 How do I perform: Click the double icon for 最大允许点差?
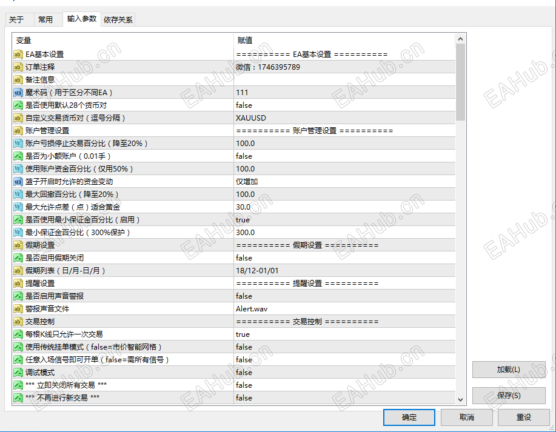pos(18,207)
